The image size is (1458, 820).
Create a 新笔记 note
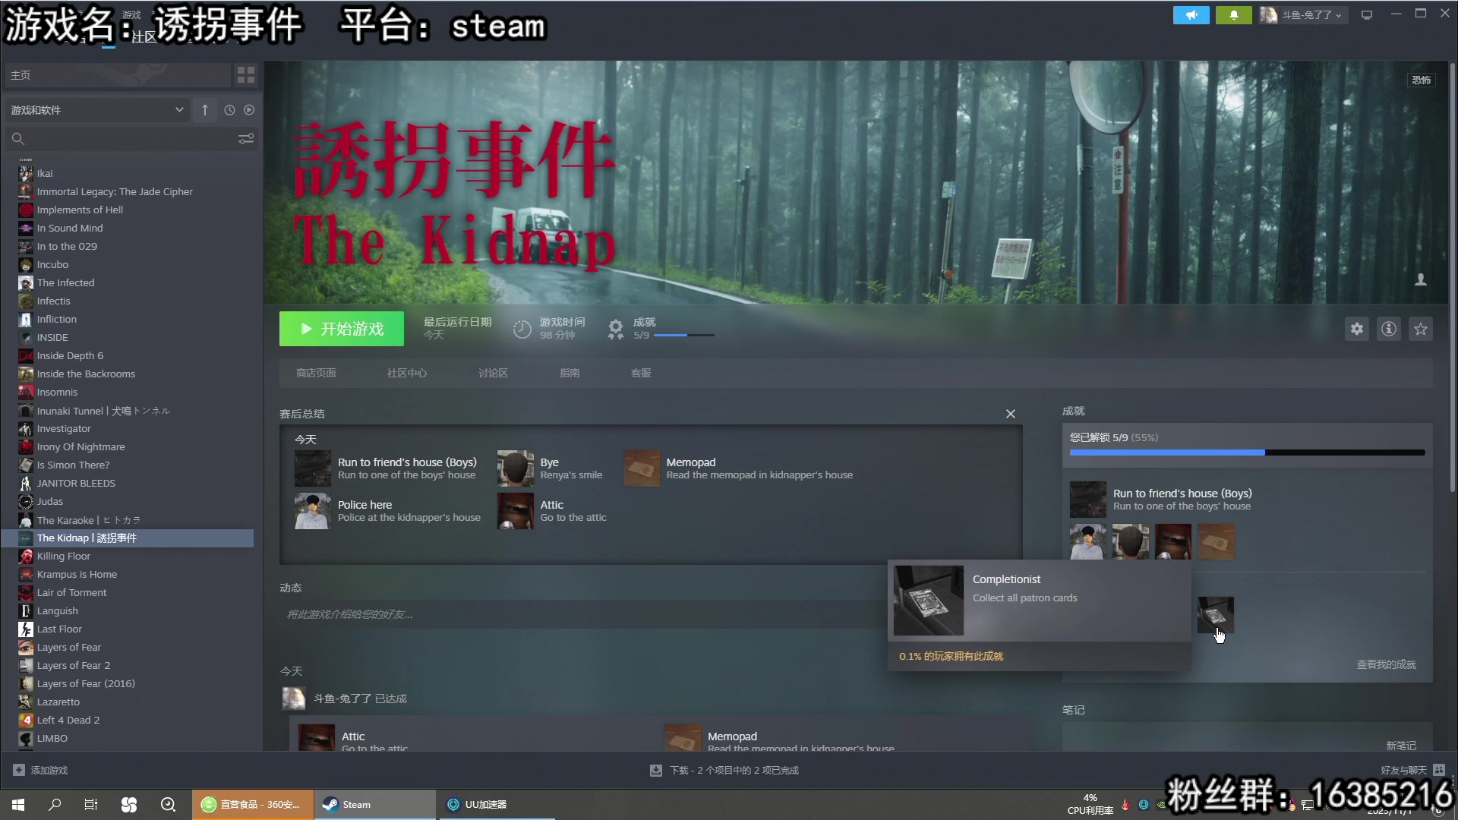pos(1401,746)
